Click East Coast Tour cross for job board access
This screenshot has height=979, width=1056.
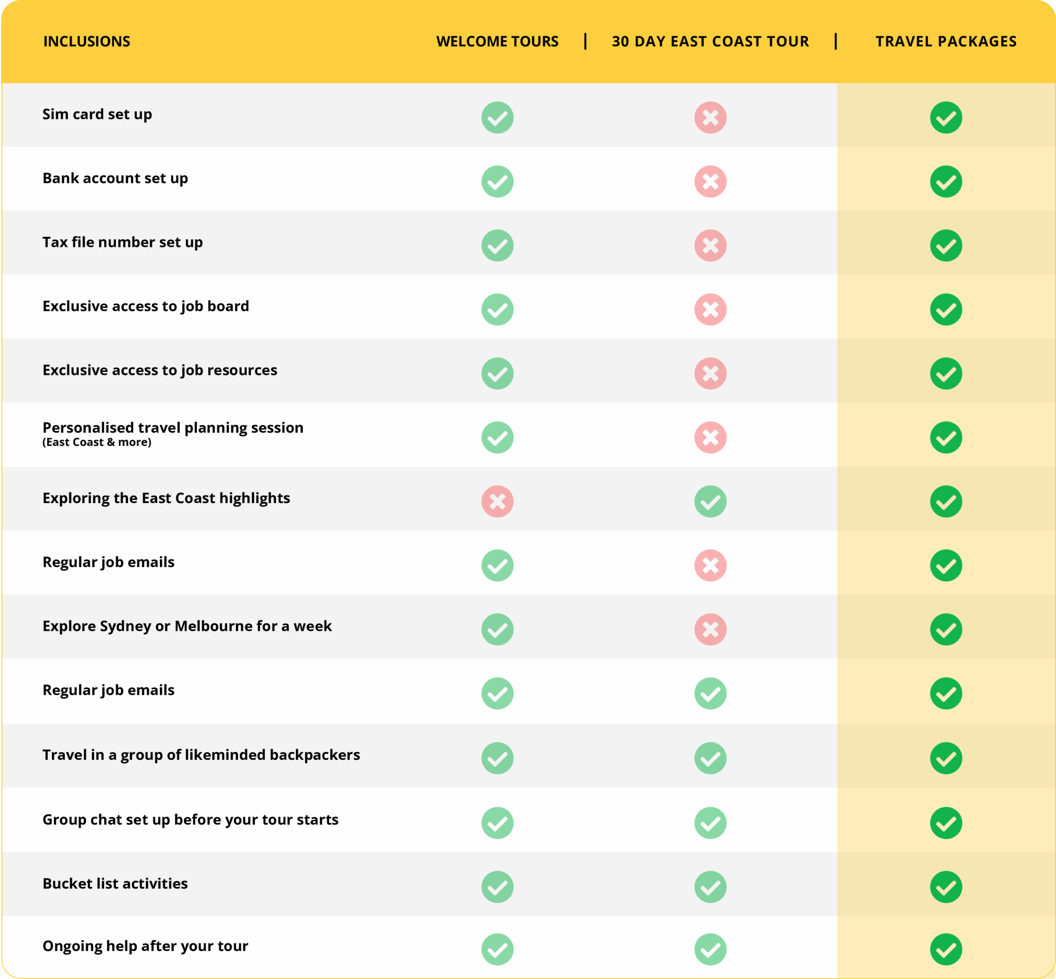pos(710,309)
